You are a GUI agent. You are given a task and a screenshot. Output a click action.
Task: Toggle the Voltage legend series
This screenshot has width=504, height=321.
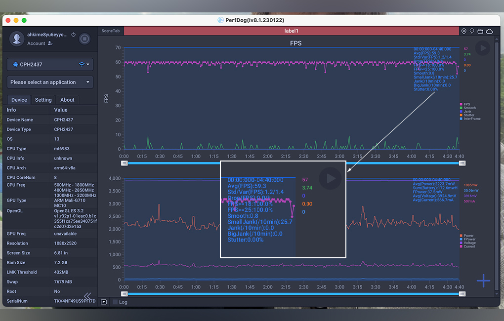pyautogui.click(x=467, y=242)
